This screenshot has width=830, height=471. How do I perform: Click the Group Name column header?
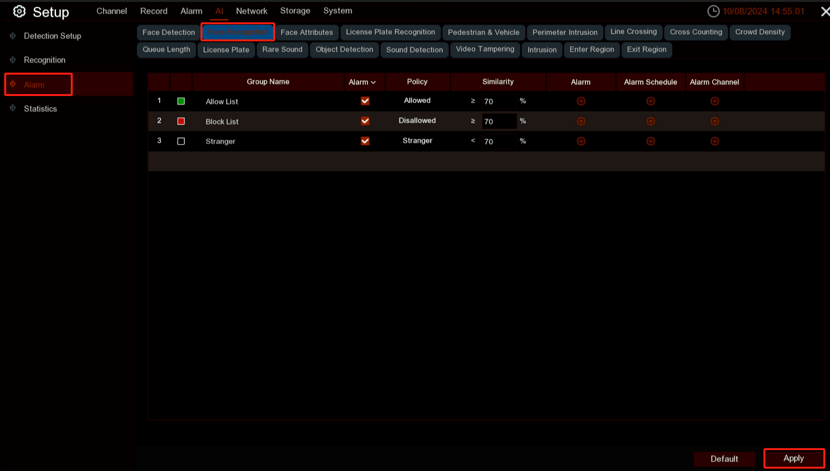click(x=268, y=82)
